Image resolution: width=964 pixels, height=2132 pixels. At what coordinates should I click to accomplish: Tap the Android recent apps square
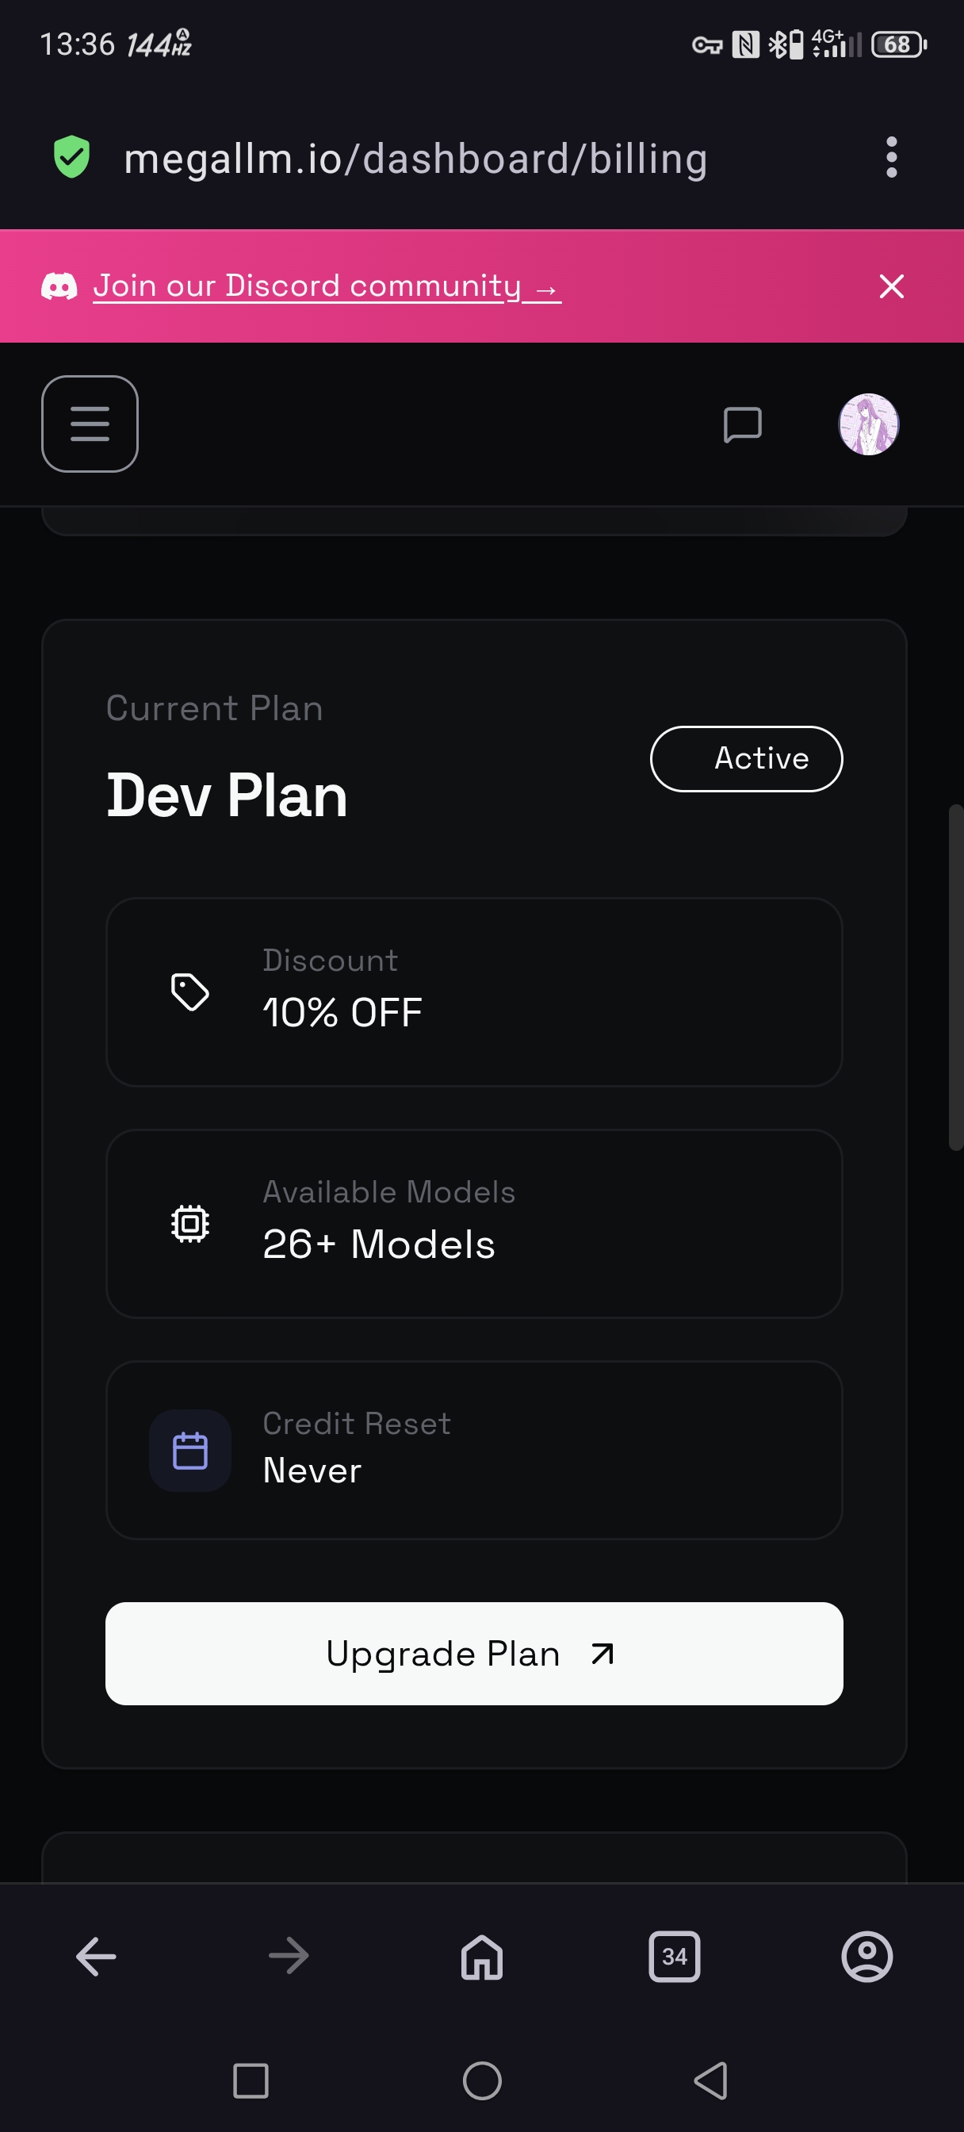[251, 2080]
